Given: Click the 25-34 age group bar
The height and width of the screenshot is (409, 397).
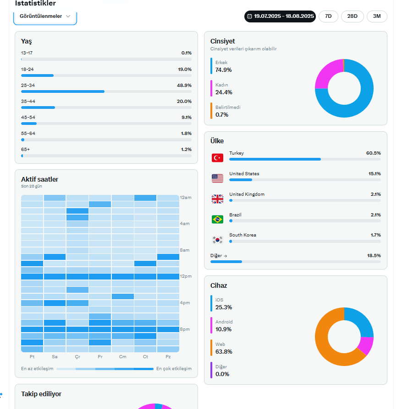Looking at the screenshot, I should coord(106,91).
